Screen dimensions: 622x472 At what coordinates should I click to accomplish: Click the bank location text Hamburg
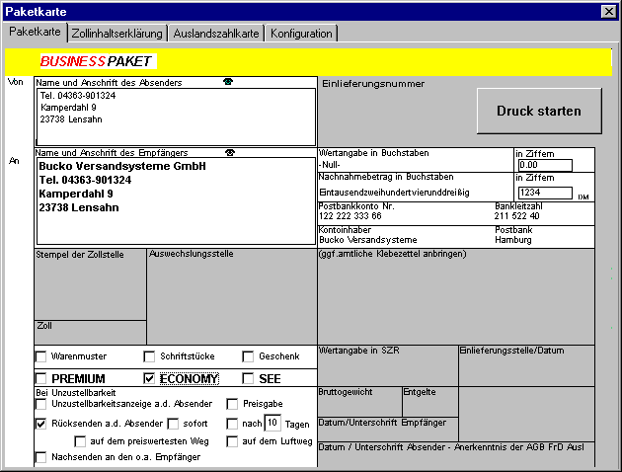click(513, 240)
